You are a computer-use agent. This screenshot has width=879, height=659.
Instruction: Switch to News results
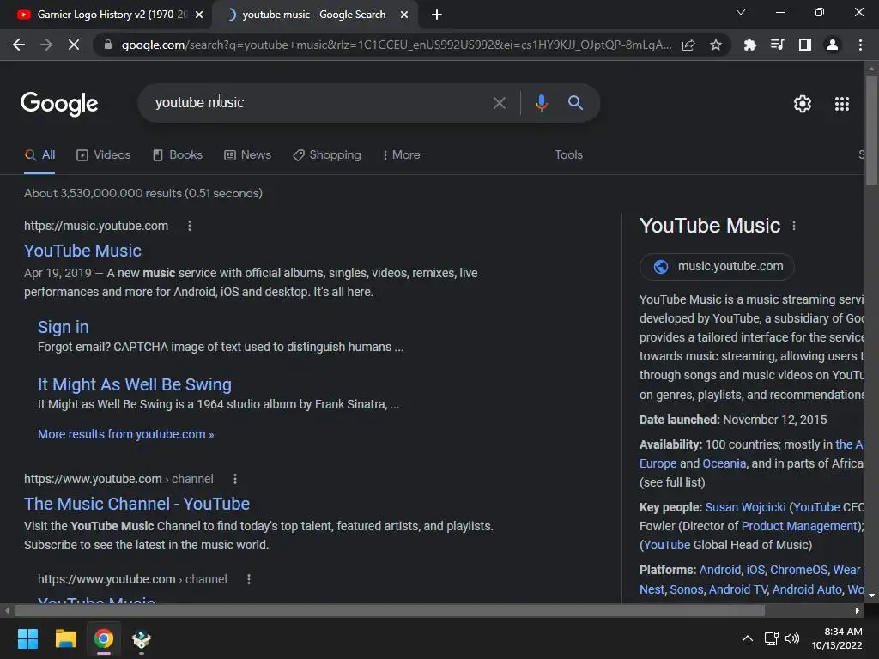coord(248,155)
